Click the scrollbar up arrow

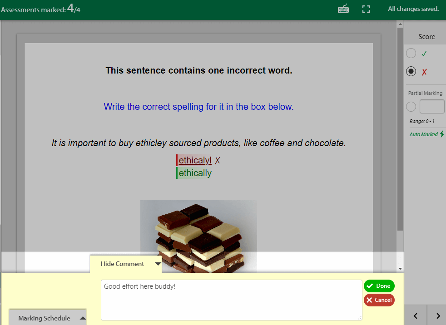tap(400, 25)
